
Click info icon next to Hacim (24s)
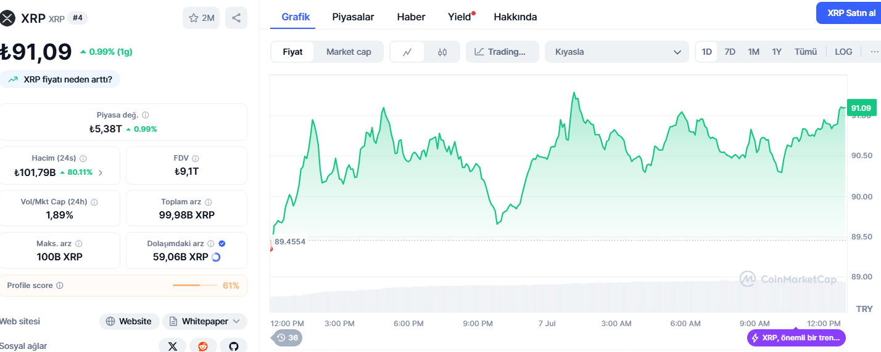click(x=83, y=158)
